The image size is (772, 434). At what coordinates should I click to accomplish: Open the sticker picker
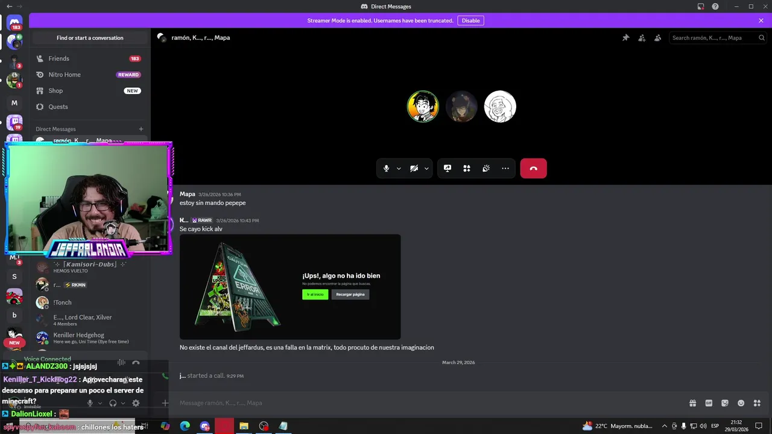pos(725,403)
